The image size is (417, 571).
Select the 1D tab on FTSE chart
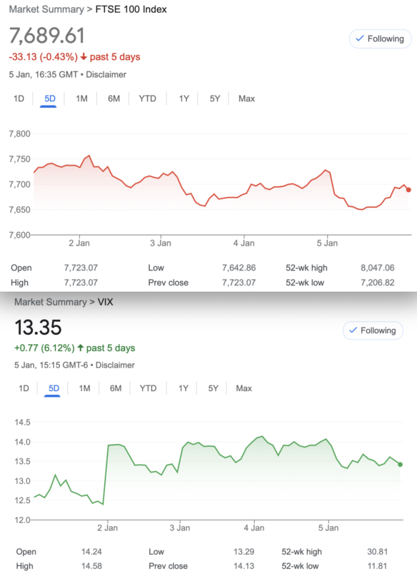19,98
